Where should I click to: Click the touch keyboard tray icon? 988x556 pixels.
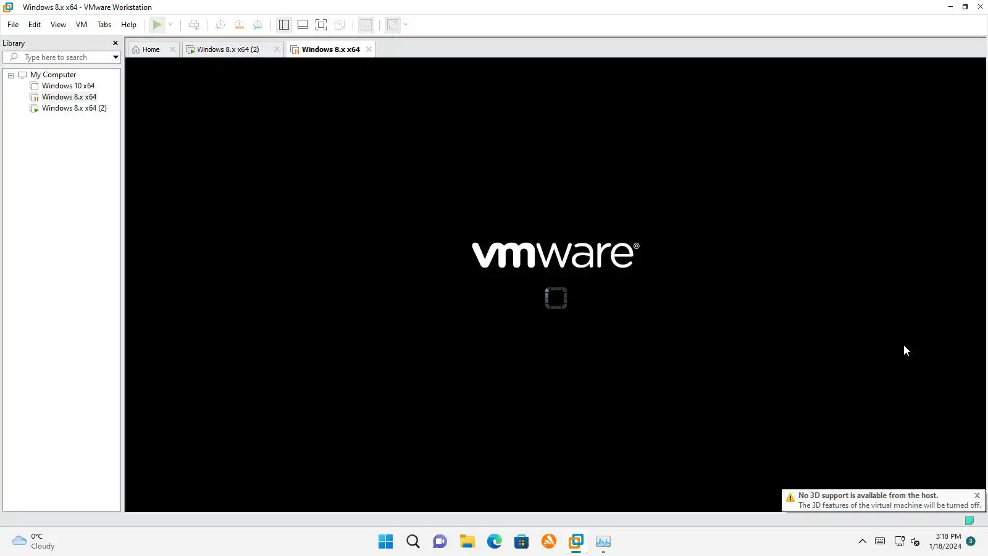(880, 542)
